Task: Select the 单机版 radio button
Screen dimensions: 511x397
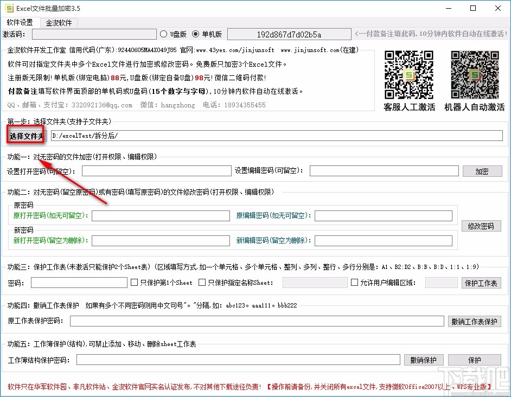Action: pos(195,33)
